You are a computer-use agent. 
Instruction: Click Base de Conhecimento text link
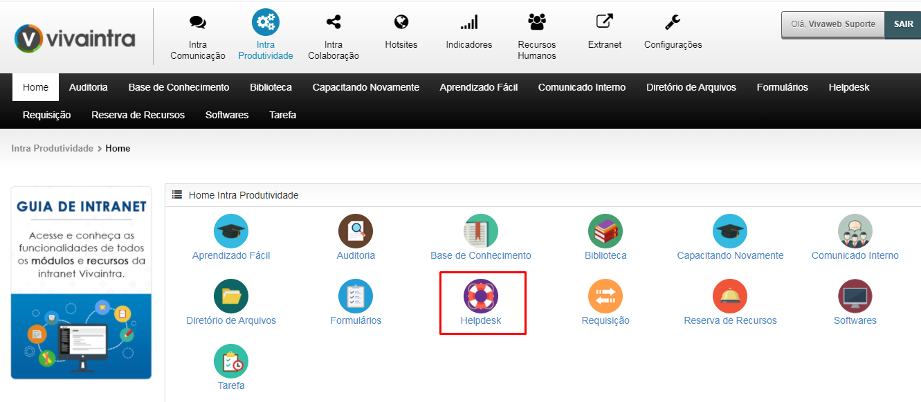coord(481,255)
